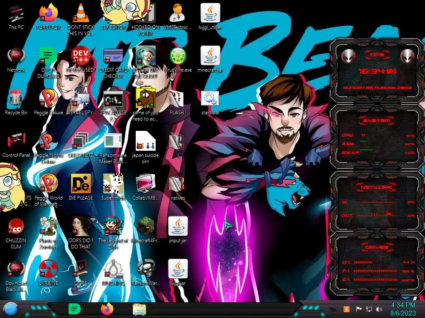Select the BE JUST LIKE THE DUDE! Santa icon

pos(145,63)
